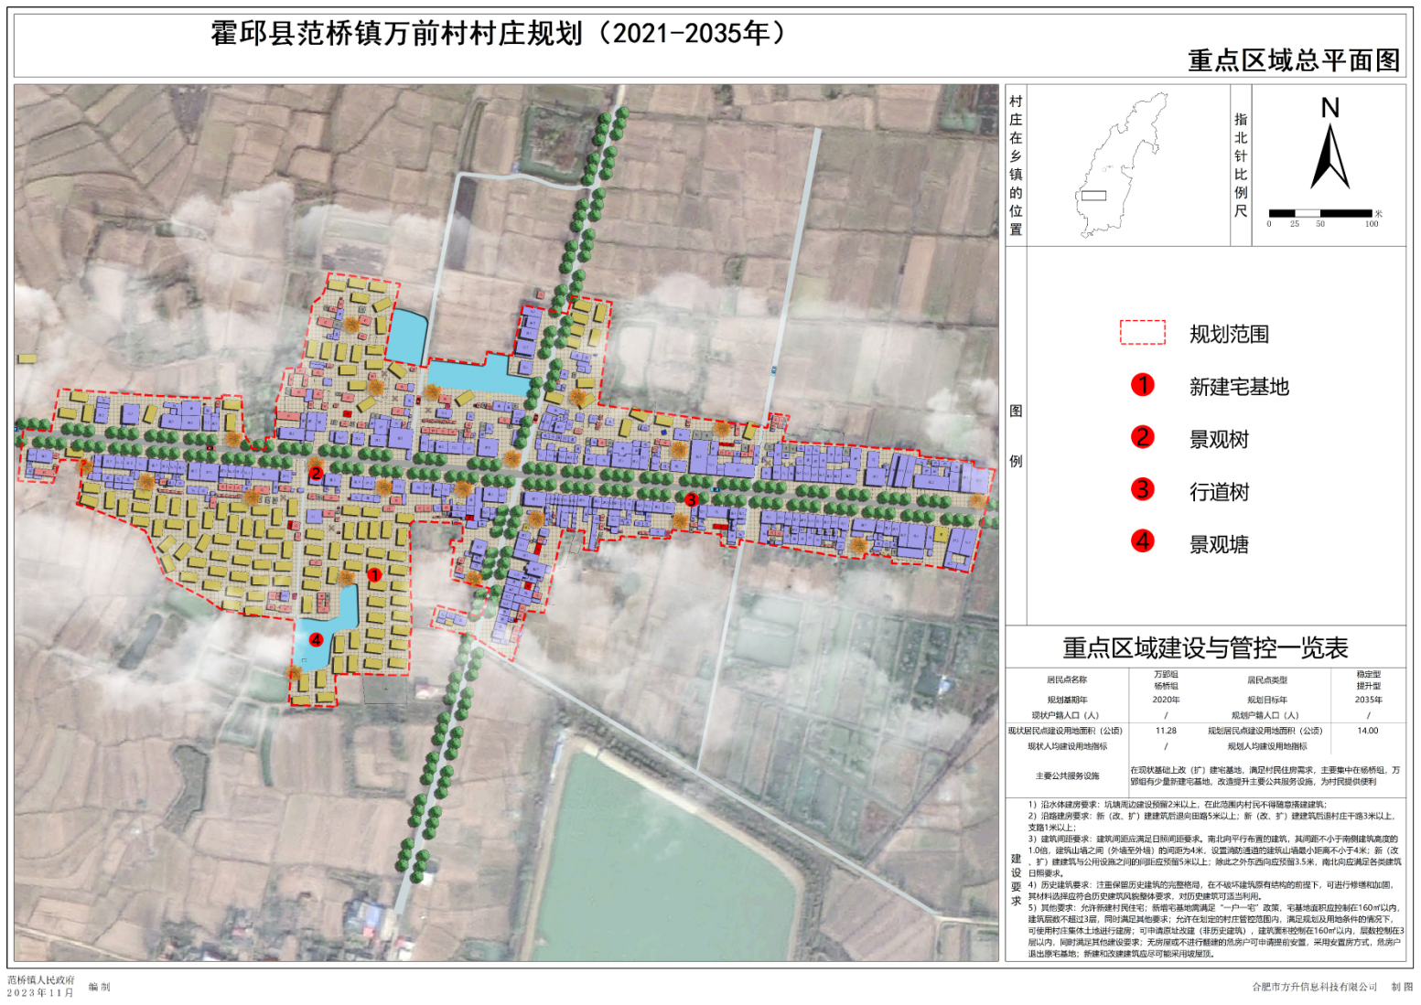Click marker 3 on the main road
This screenshot has width=1421, height=1005.
click(x=692, y=499)
